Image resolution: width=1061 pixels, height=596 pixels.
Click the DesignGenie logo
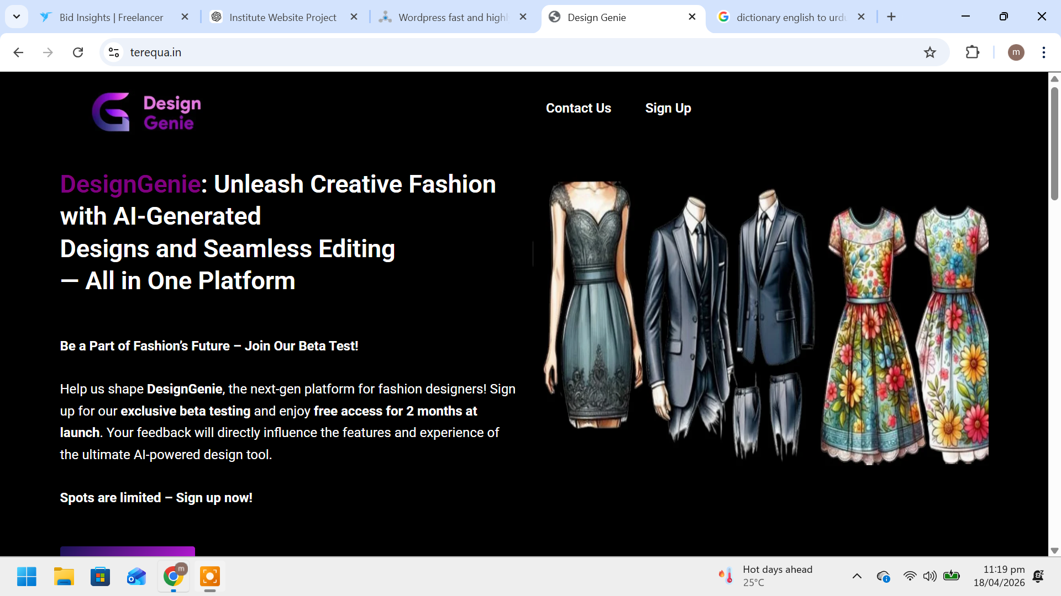click(x=146, y=111)
